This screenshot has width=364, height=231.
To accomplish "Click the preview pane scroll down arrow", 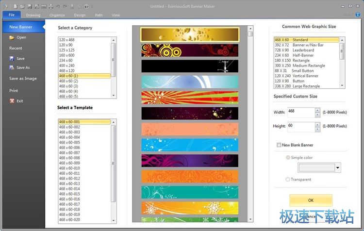I will tap(250, 219).
